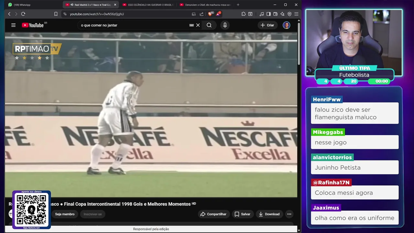The height and width of the screenshot is (233, 414).
Task: Toggle the browser sidebar panel icon
Action: [x=268, y=14]
